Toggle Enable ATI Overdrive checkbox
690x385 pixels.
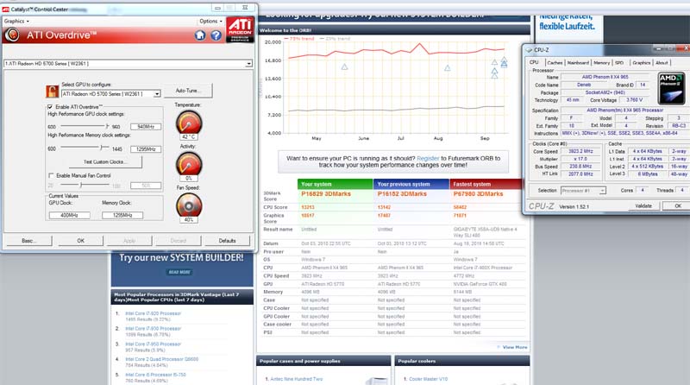click(50, 107)
